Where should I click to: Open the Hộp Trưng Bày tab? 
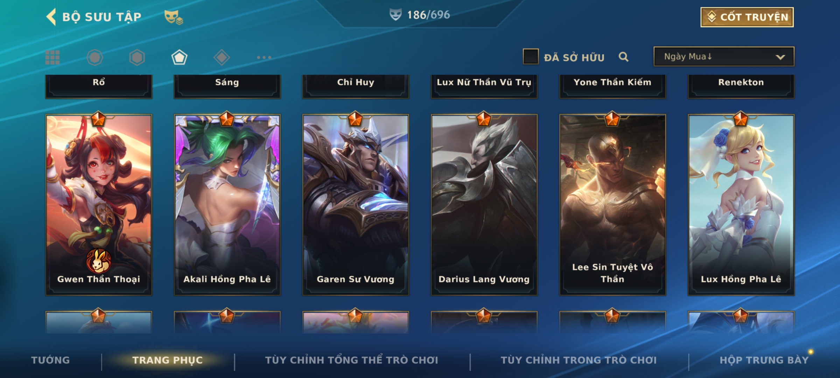pyautogui.click(x=764, y=360)
